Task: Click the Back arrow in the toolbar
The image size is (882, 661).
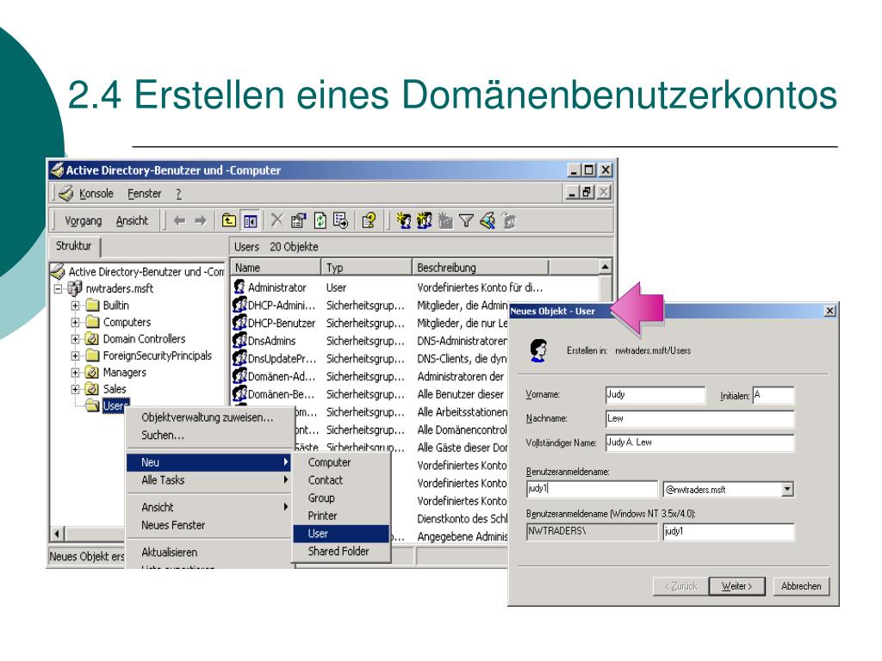Action: click(179, 220)
